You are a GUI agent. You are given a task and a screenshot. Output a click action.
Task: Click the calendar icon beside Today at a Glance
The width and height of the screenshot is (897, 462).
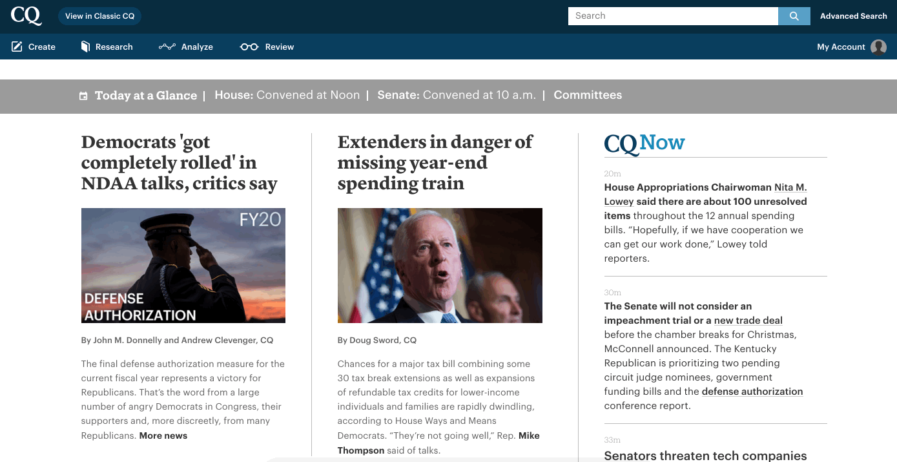(83, 96)
